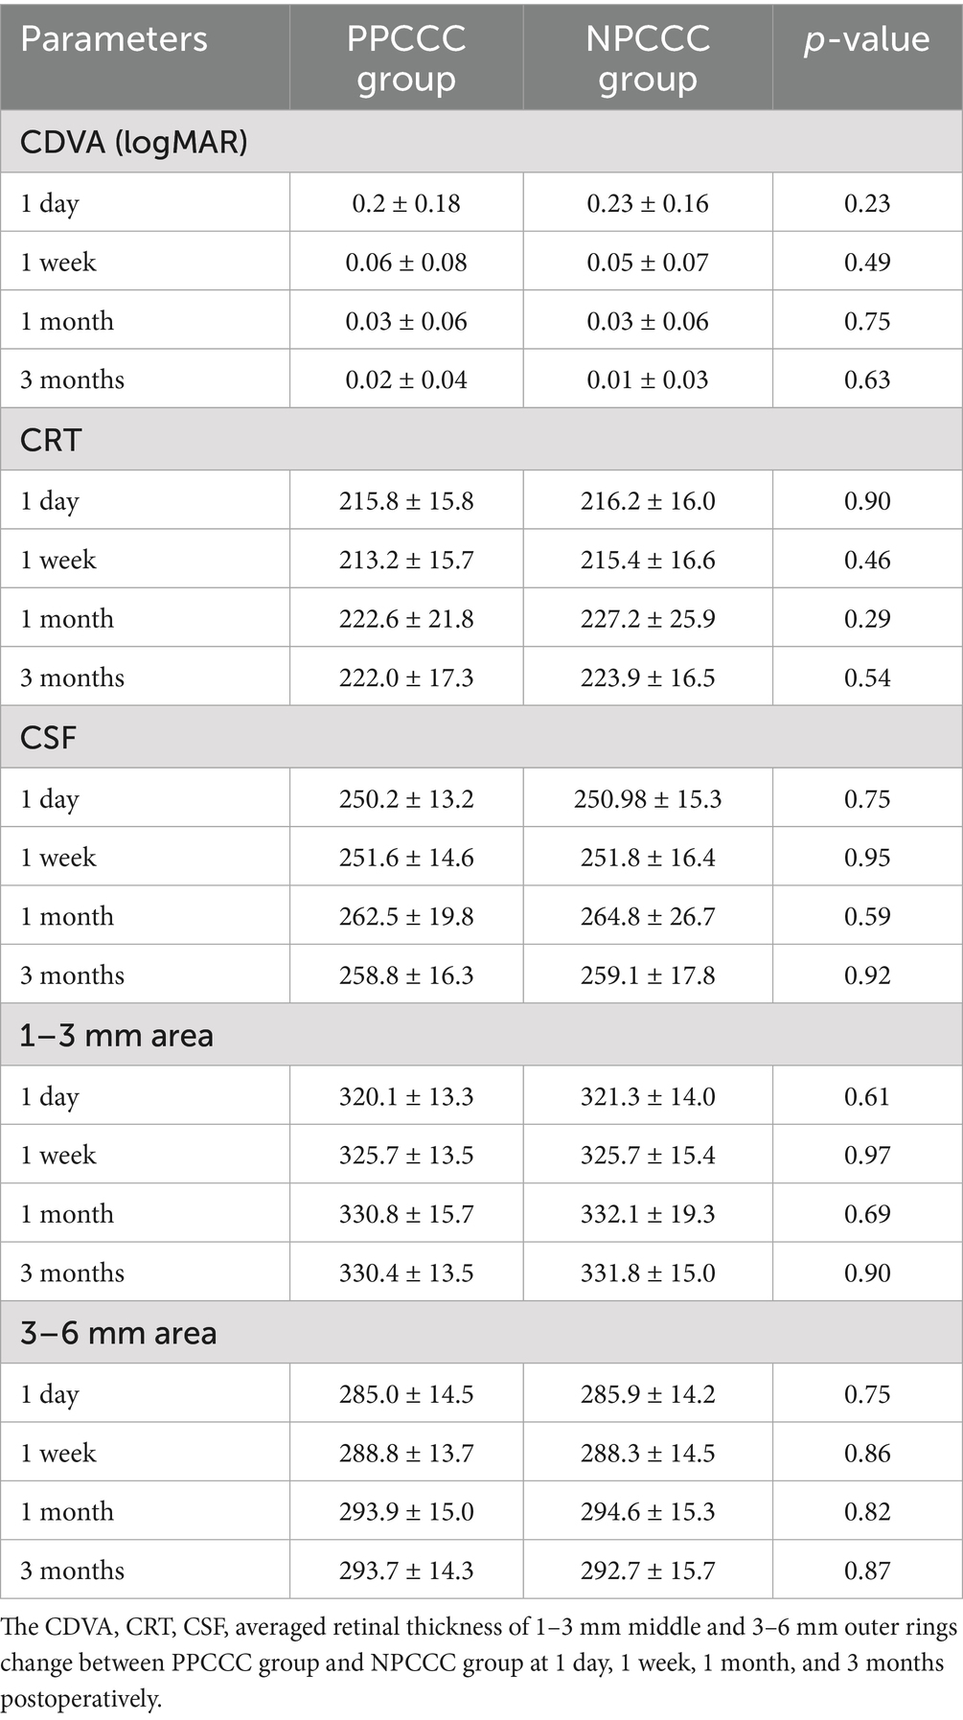The height and width of the screenshot is (1720, 963).
Task: Click the cell reading 0.2 ± 0.18
Action: click(x=406, y=203)
